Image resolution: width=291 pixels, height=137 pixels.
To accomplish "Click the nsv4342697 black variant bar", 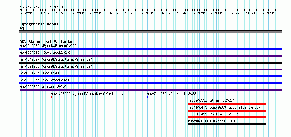I will click(x=150, y=63).
